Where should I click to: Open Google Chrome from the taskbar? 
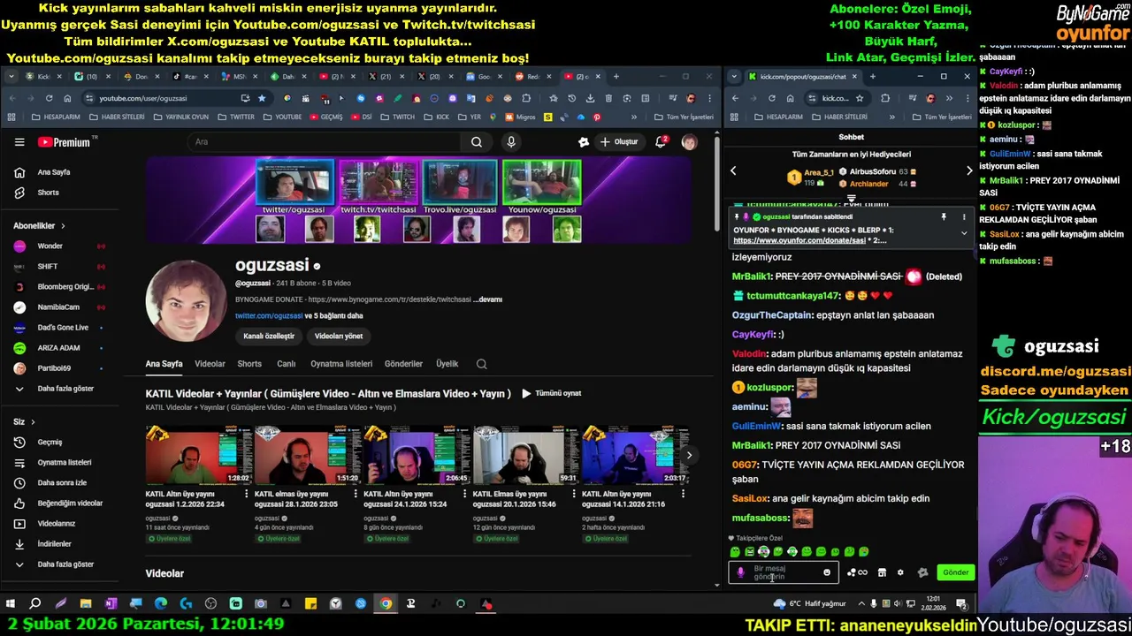386,604
